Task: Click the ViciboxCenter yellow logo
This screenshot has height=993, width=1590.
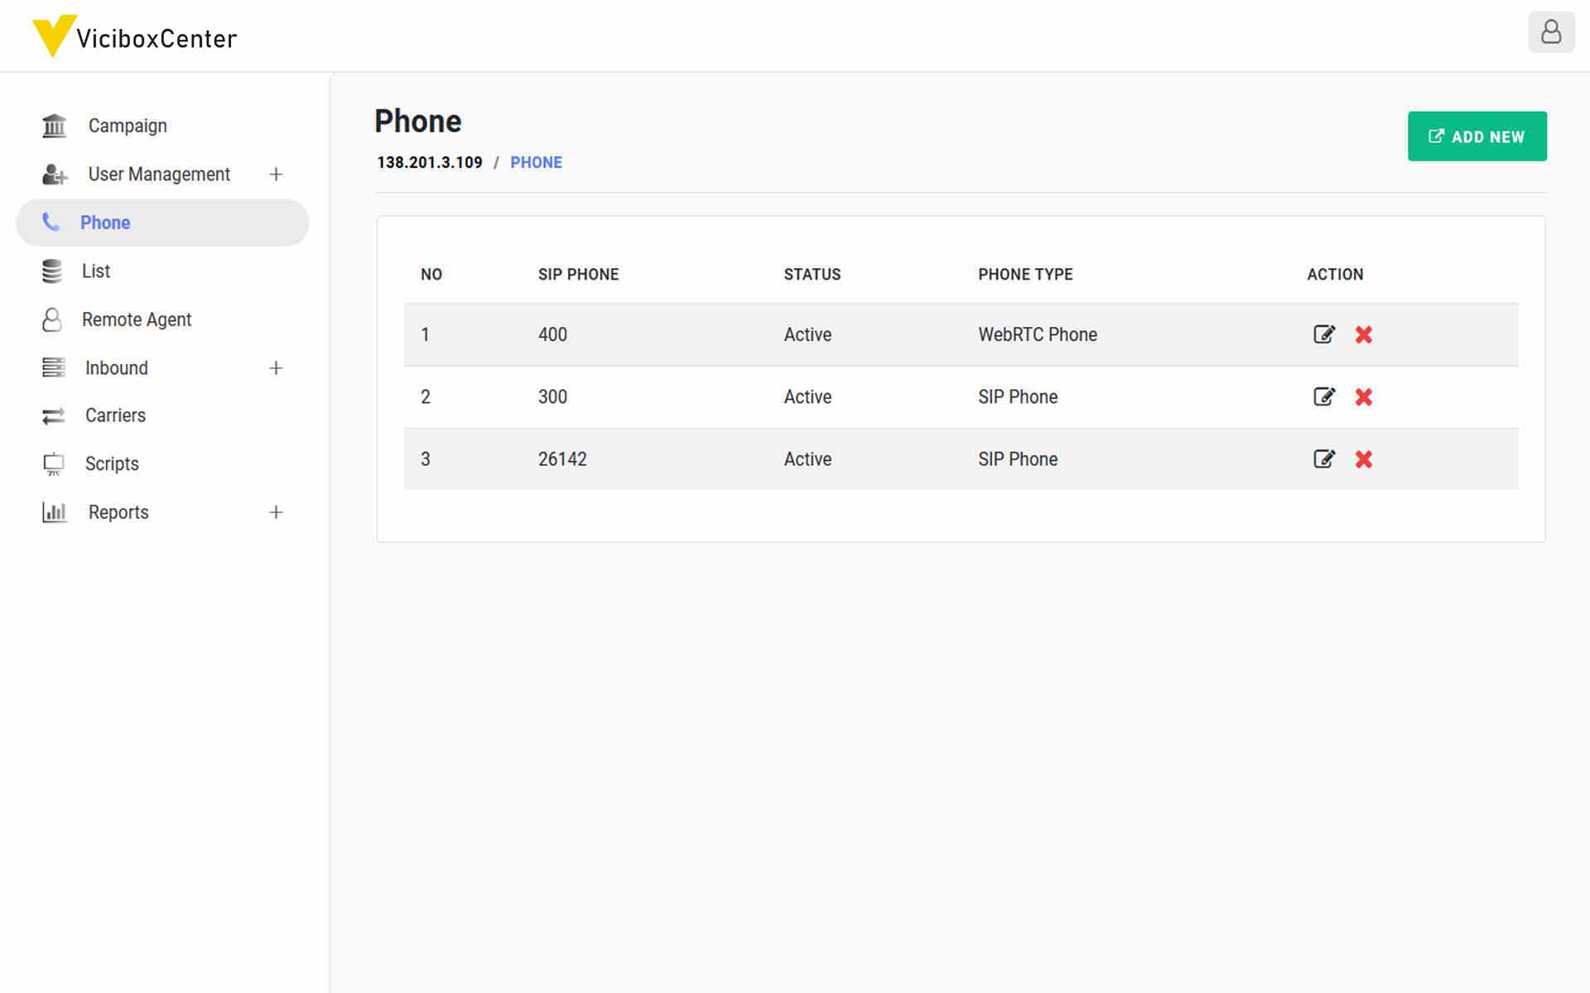Action: click(54, 36)
